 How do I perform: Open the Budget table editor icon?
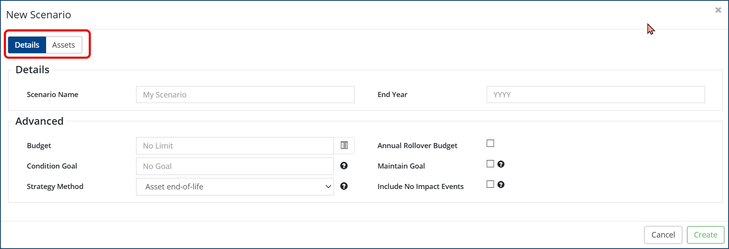344,146
